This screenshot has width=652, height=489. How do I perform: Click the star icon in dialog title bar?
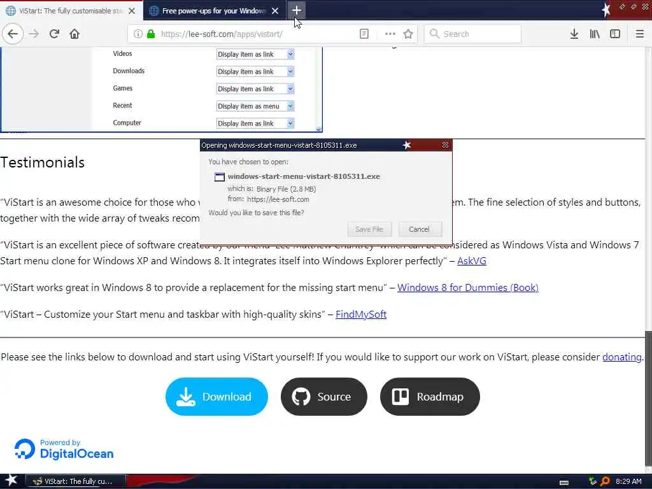(x=407, y=145)
